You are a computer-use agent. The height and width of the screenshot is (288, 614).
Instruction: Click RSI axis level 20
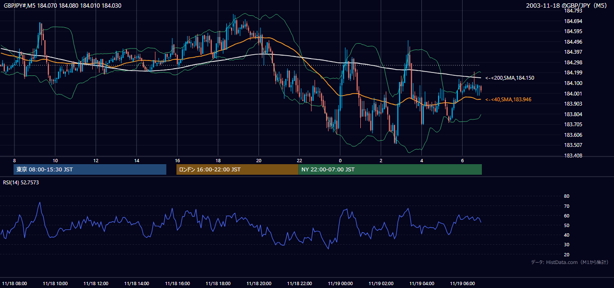(x=566, y=254)
